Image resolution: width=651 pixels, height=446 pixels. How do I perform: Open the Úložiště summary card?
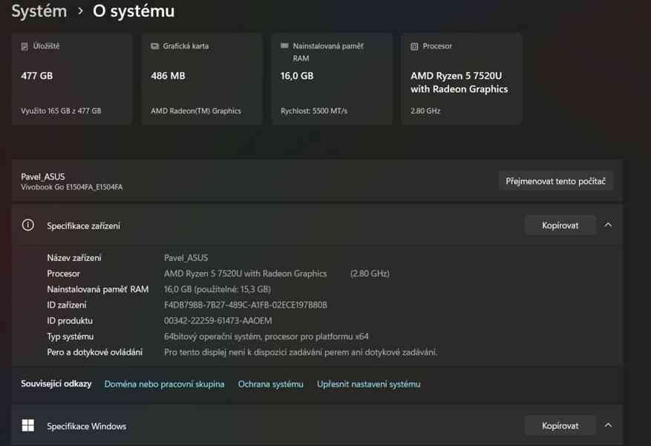[x=72, y=78]
